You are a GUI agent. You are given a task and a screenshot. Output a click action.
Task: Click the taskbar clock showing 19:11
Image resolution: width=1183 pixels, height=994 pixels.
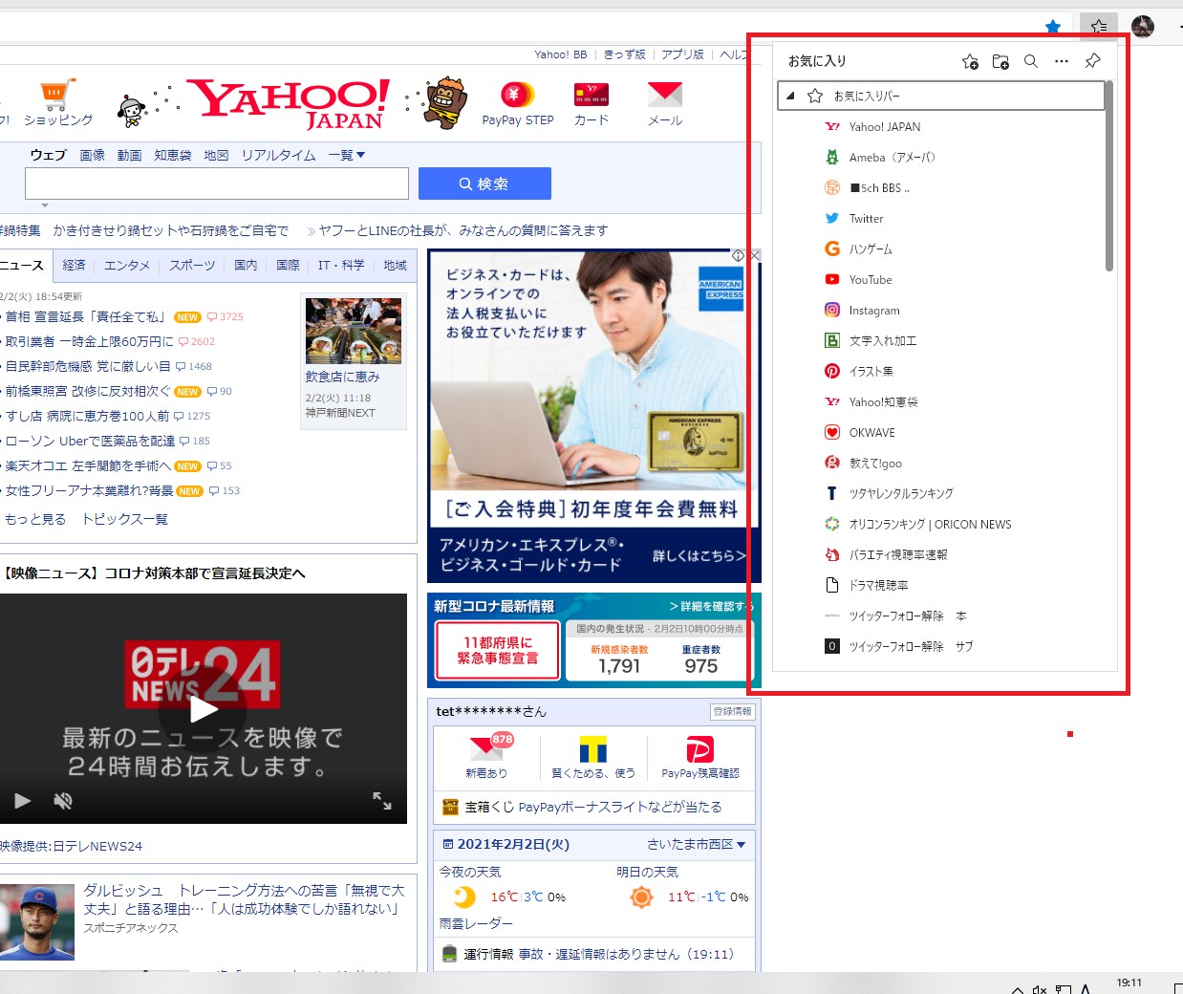click(x=1129, y=983)
